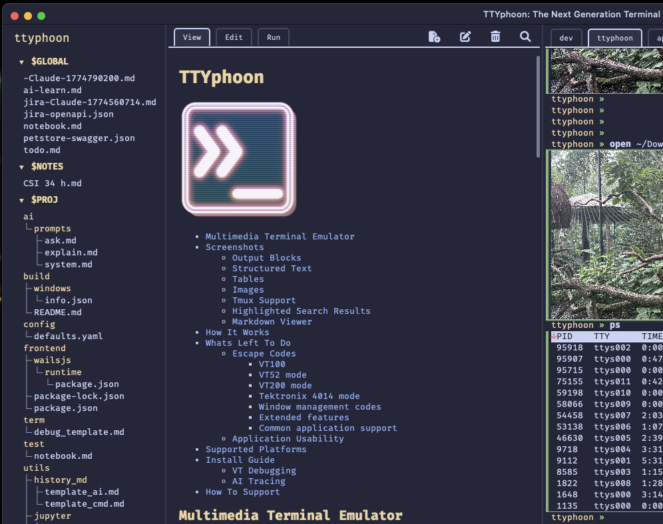663x524 pixels.
Task: Open README.md under build
Action: click(x=58, y=312)
